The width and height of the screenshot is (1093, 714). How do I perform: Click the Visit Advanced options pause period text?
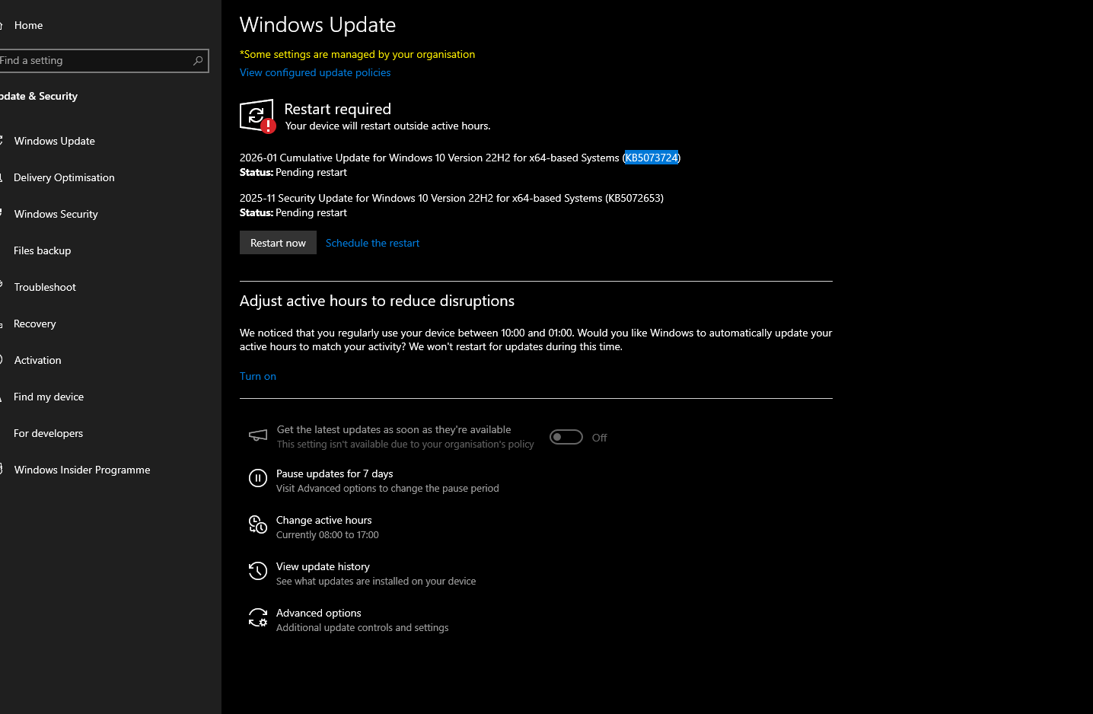pyautogui.click(x=387, y=489)
